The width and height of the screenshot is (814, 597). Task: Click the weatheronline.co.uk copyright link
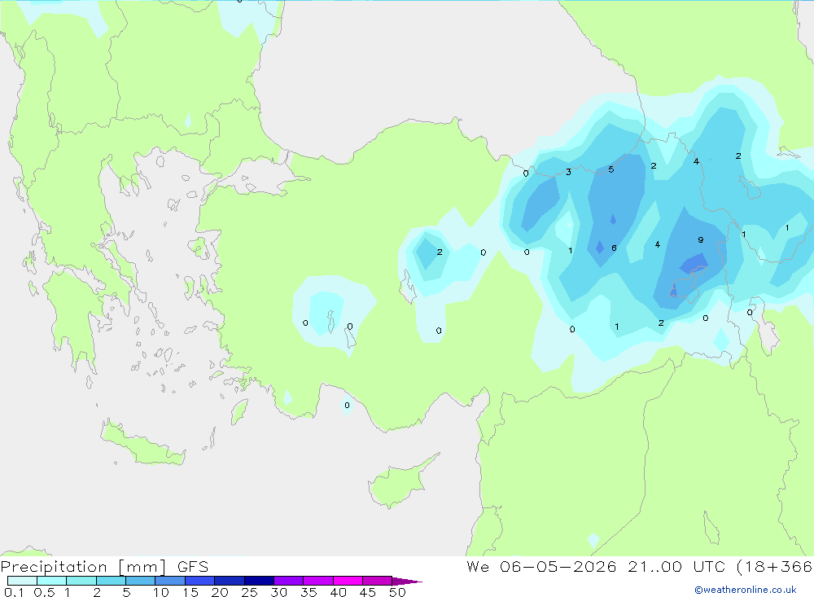746,590
